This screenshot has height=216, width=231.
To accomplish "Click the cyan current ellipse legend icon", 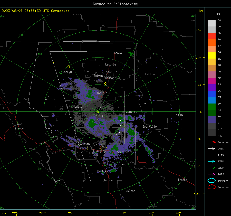I will tap(211, 181).
